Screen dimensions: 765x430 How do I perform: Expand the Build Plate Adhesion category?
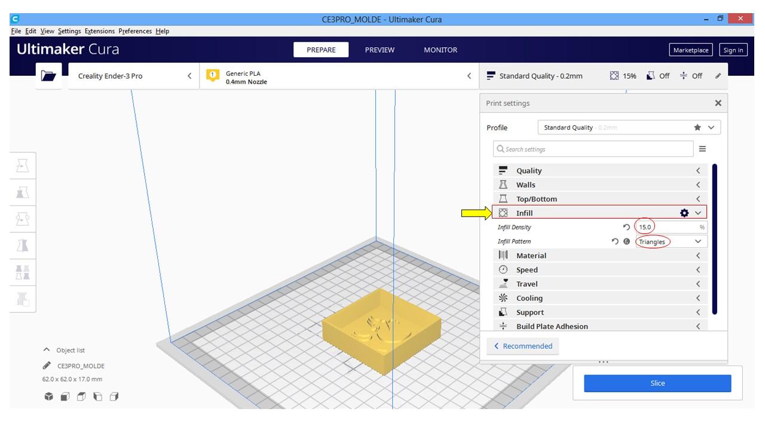pos(600,326)
